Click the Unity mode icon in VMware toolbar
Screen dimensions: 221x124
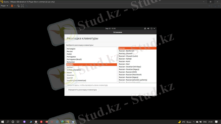[x=27, y=6]
